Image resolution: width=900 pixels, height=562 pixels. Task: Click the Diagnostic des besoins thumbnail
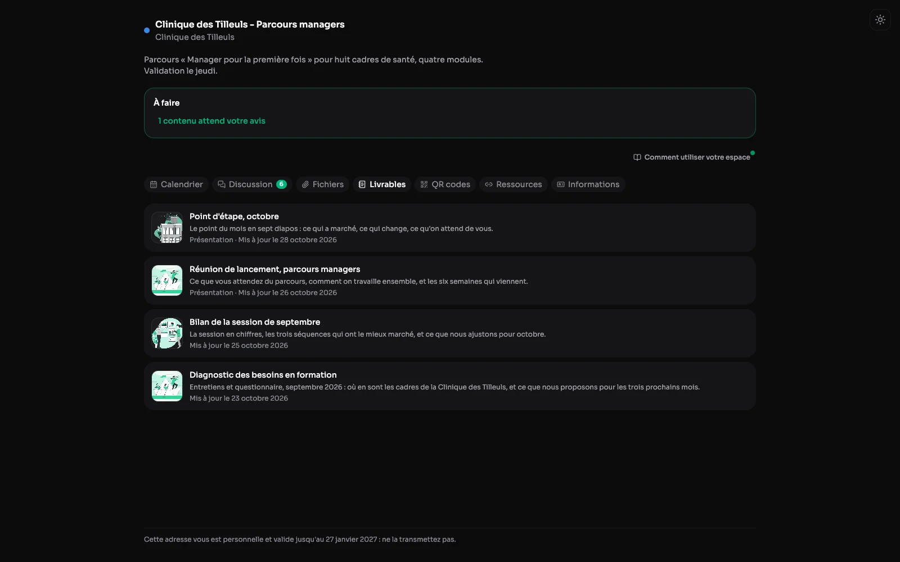click(167, 386)
